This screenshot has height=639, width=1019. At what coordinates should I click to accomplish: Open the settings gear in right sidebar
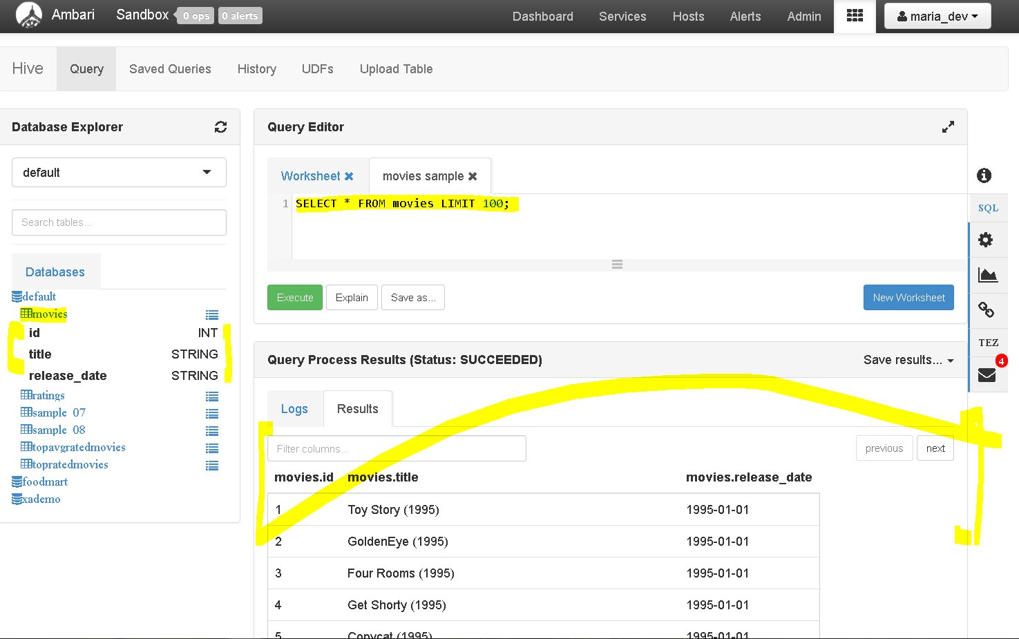click(x=986, y=240)
